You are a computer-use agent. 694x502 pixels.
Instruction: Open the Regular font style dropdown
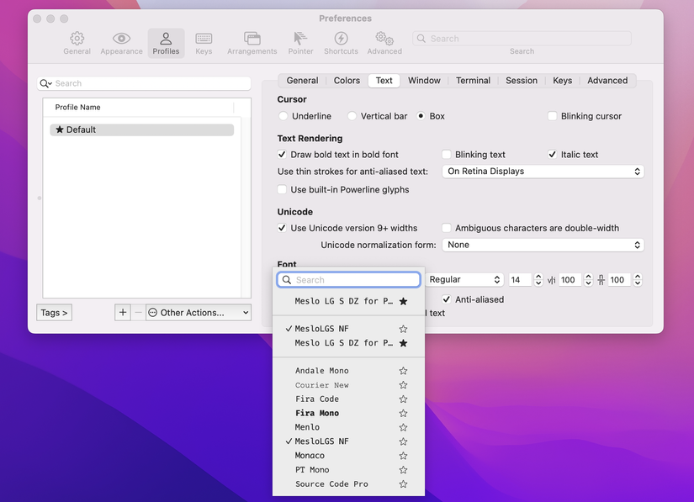coord(464,280)
